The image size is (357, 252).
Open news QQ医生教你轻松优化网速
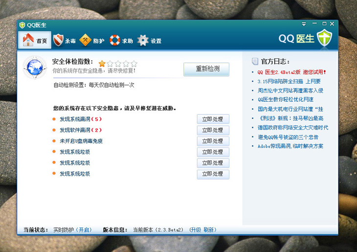(x=286, y=99)
